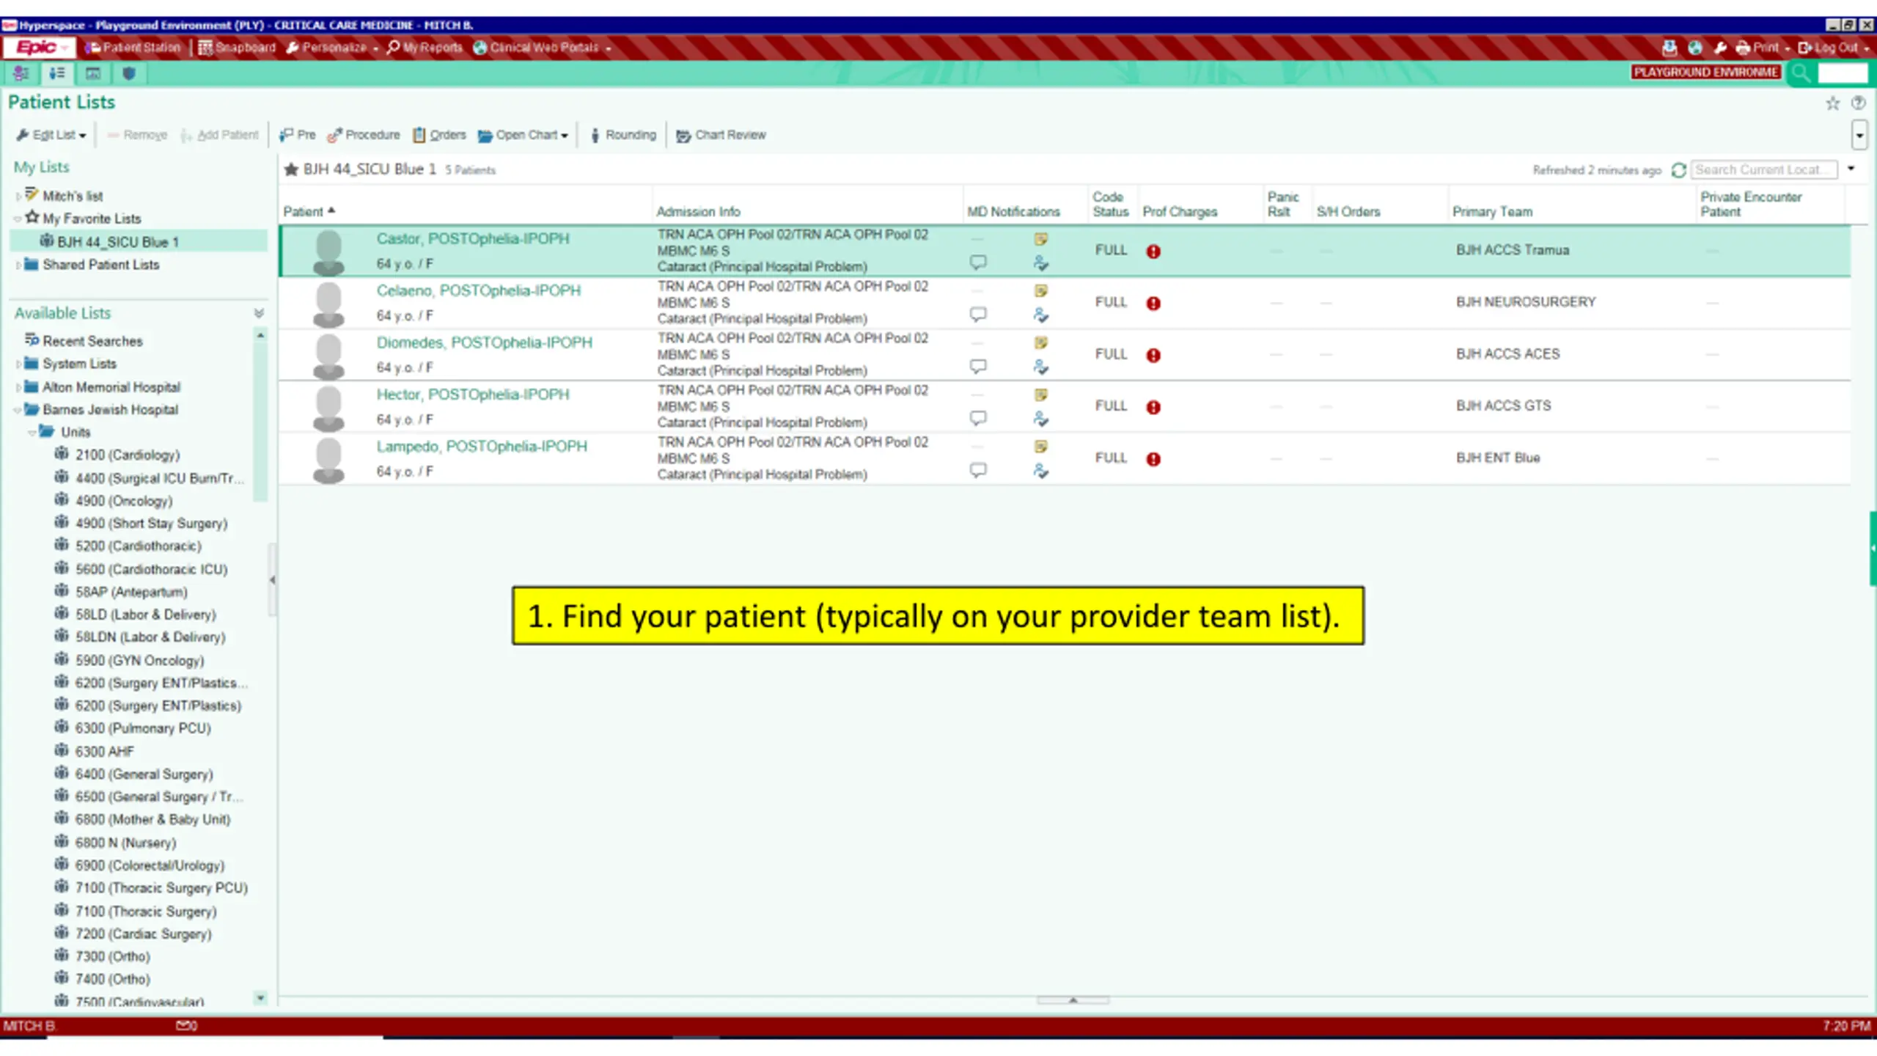Open patient Lampedo, POSTOphelia-IPOPH
Image resolution: width=1877 pixels, height=1056 pixels.
coord(482,447)
